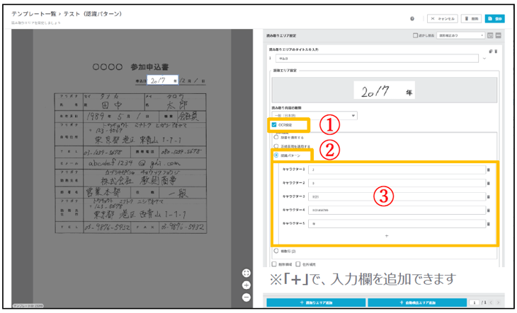Delete the キャラクター1 pattern row
517x313 pixels.
tap(488, 170)
